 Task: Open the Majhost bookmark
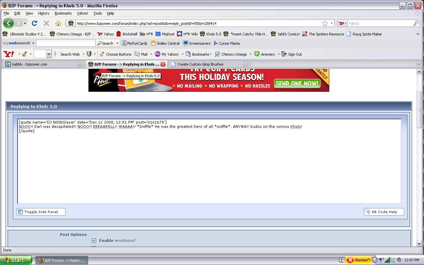coord(165,34)
